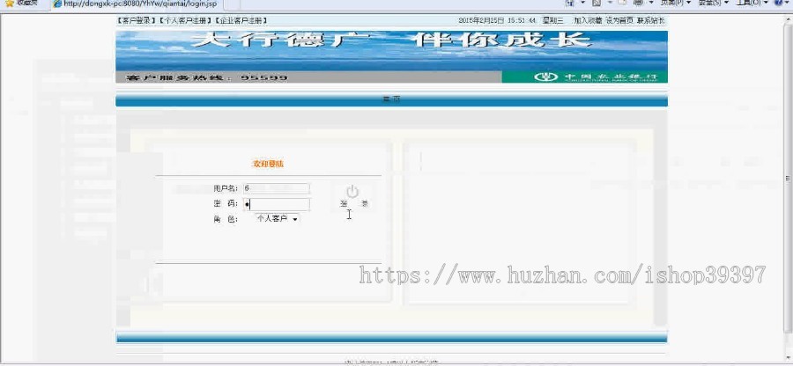The height and width of the screenshot is (366, 793).
Task: Click the 客户服务热线: 95599 text
Action: (207, 77)
